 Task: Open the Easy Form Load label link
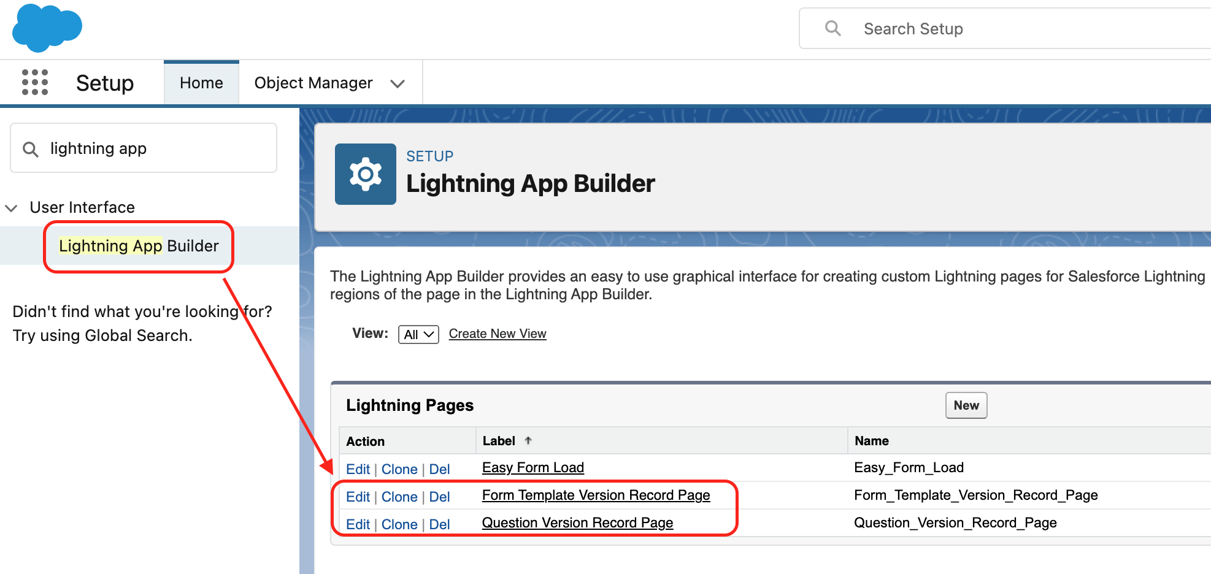(x=533, y=468)
